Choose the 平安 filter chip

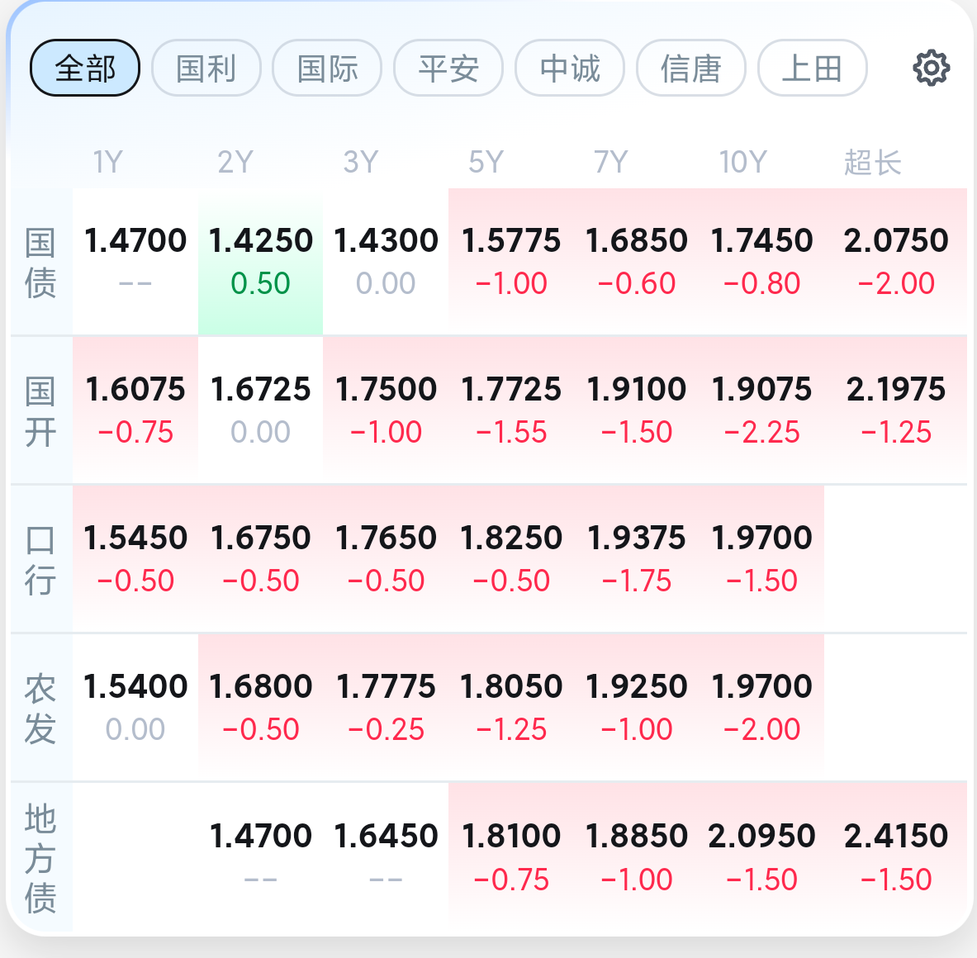point(448,68)
